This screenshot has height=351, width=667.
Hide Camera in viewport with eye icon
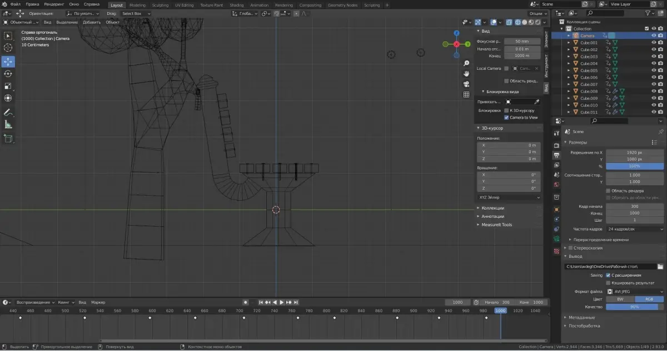click(x=654, y=35)
